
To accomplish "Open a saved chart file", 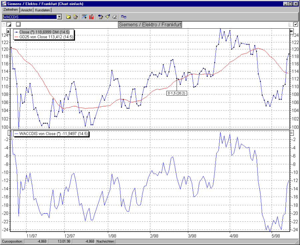I will pos(68,16).
